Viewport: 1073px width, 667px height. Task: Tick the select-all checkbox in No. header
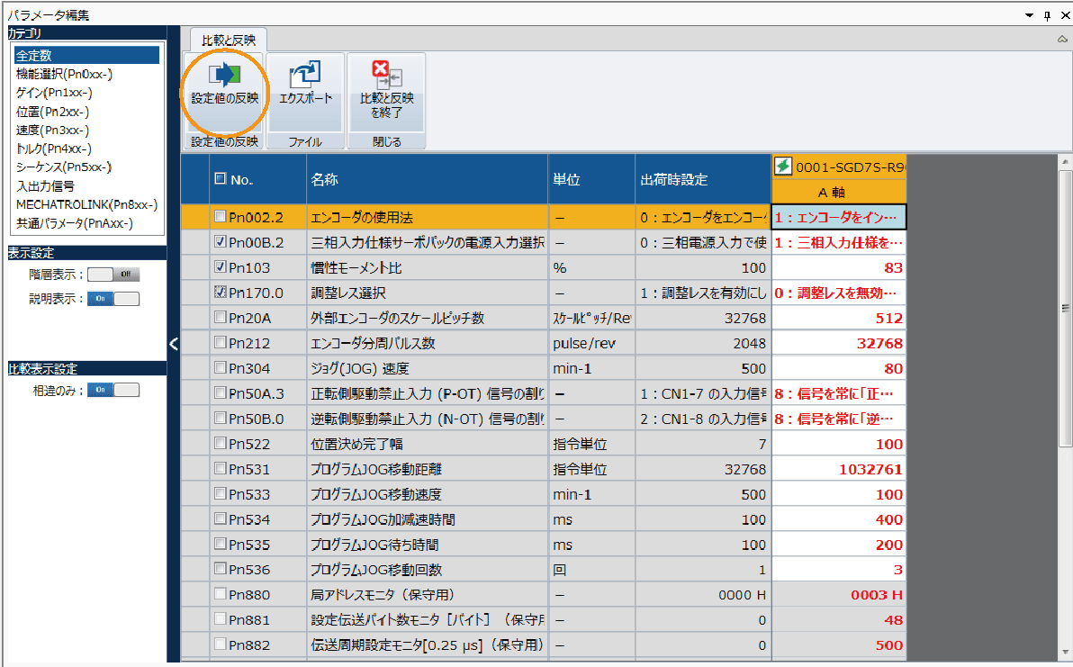pyautogui.click(x=221, y=179)
